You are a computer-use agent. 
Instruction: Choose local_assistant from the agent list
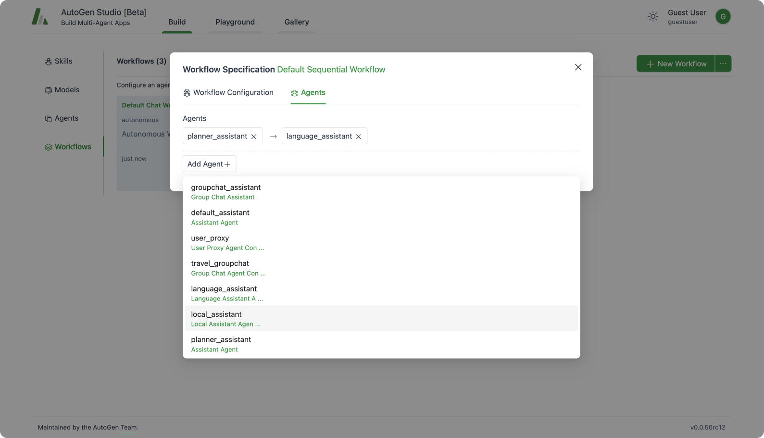point(381,318)
